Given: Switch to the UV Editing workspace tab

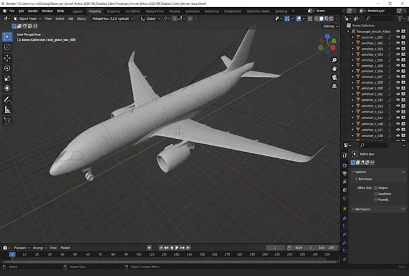Looking at the screenshot, I should [132, 11].
